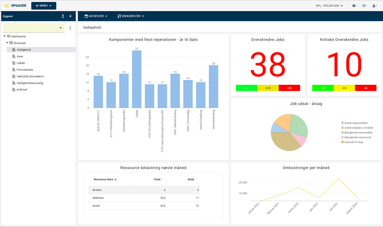Collapse the Opgaver side panel

coord(70,16)
